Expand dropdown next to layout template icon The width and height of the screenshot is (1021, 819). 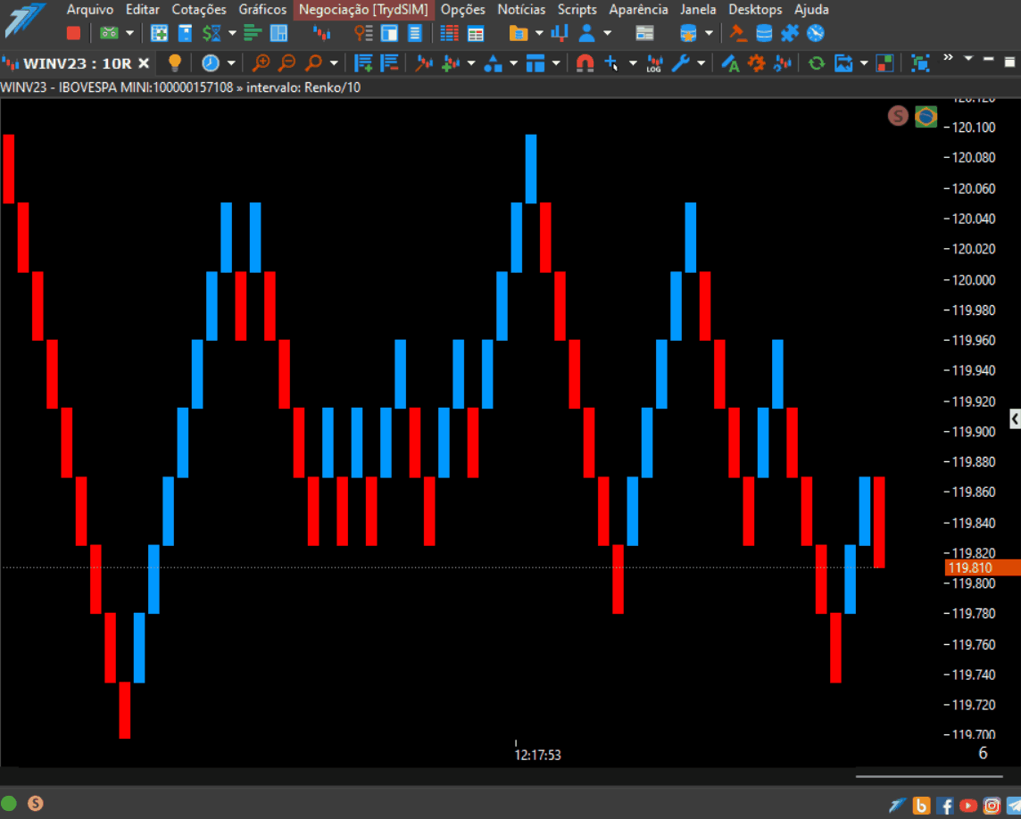(x=555, y=63)
